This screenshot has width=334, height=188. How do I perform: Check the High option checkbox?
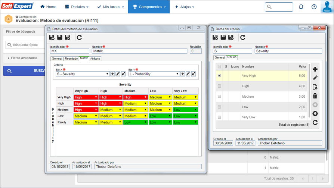pos(219,86)
